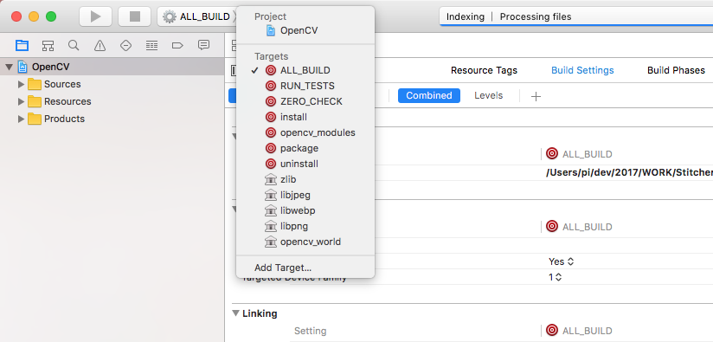Show the Symbol navigator hierarchy icon
This screenshot has height=342, width=713.
click(48, 45)
